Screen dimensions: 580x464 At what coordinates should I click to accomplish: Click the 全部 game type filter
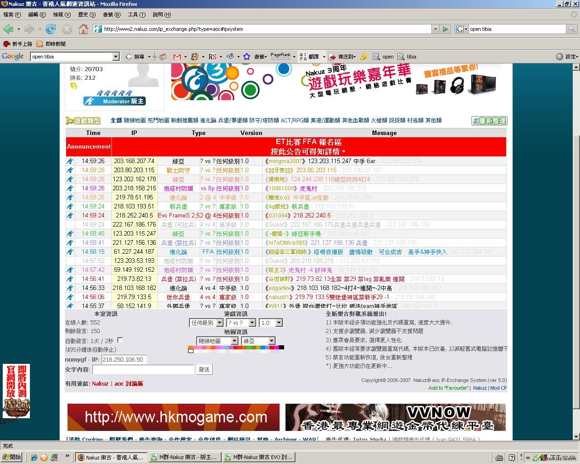click(x=116, y=121)
